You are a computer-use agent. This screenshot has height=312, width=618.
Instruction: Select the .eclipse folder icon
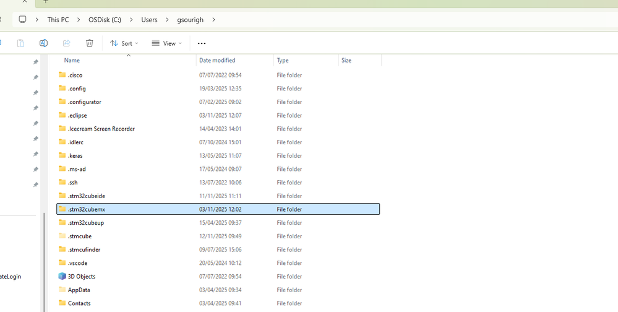point(62,115)
